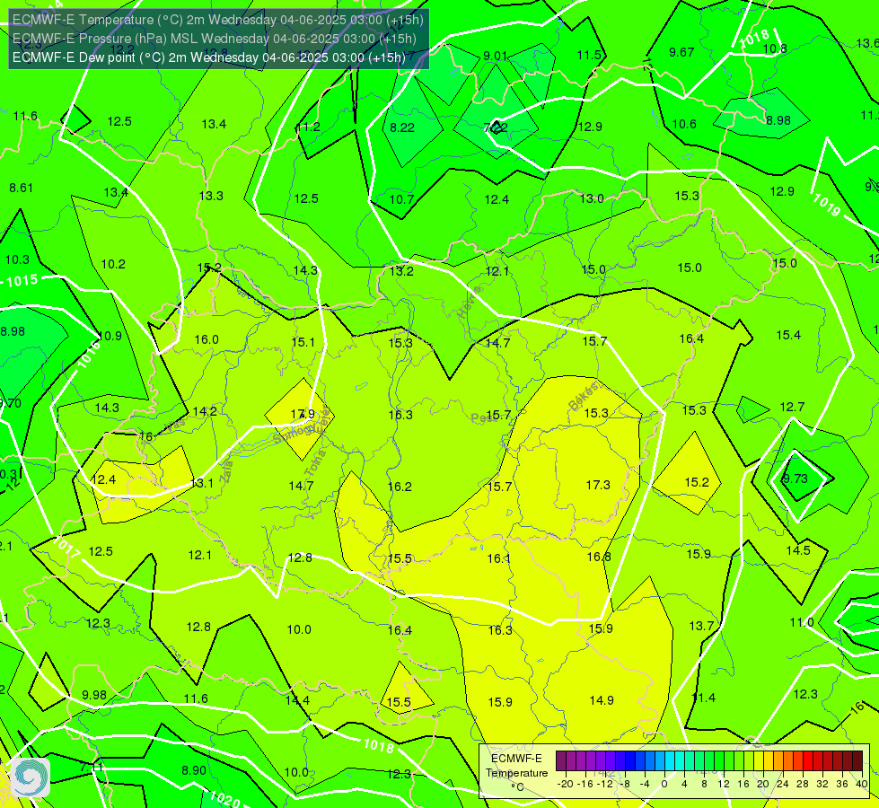
Task: Click the Tolna county label
Action: [315, 462]
